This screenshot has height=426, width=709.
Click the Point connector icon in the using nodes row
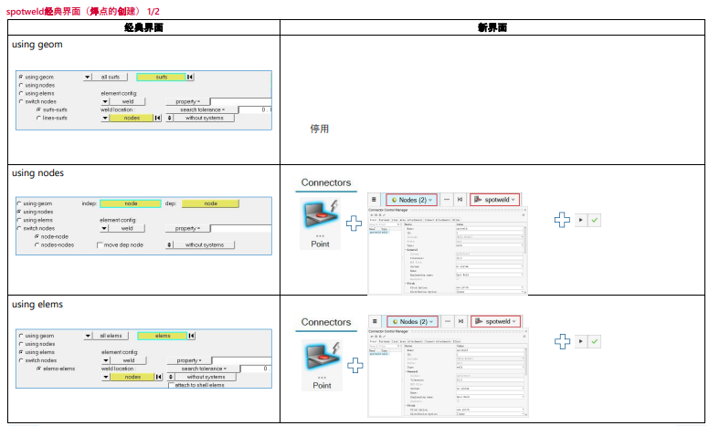[320, 218]
